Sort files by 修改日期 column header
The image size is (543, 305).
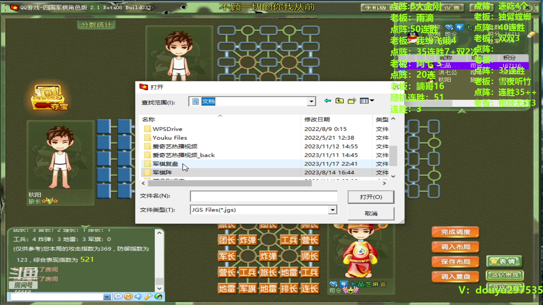point(337,119)
